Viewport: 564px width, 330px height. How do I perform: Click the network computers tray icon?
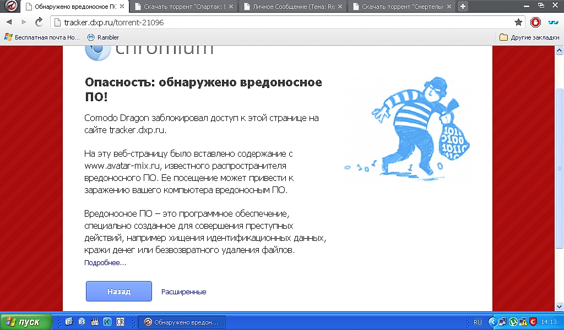(502, 322)
